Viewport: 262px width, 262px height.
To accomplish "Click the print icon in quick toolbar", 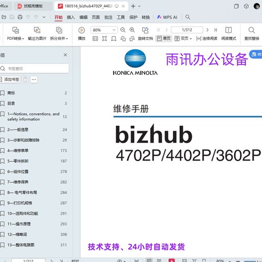I will pos(20,17).
